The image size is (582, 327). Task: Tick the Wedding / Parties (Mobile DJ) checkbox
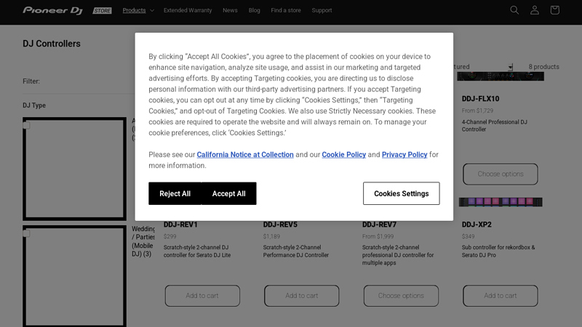pos(27,233)
